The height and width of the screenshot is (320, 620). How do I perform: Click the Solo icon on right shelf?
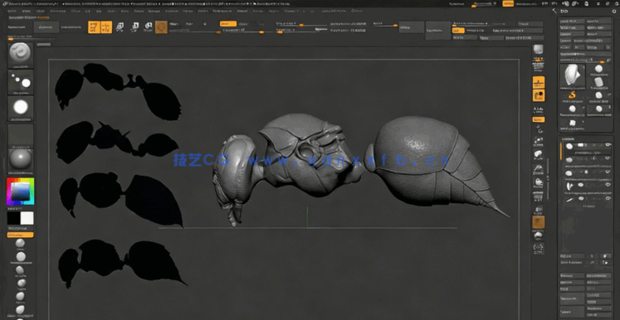click(538, 249)
